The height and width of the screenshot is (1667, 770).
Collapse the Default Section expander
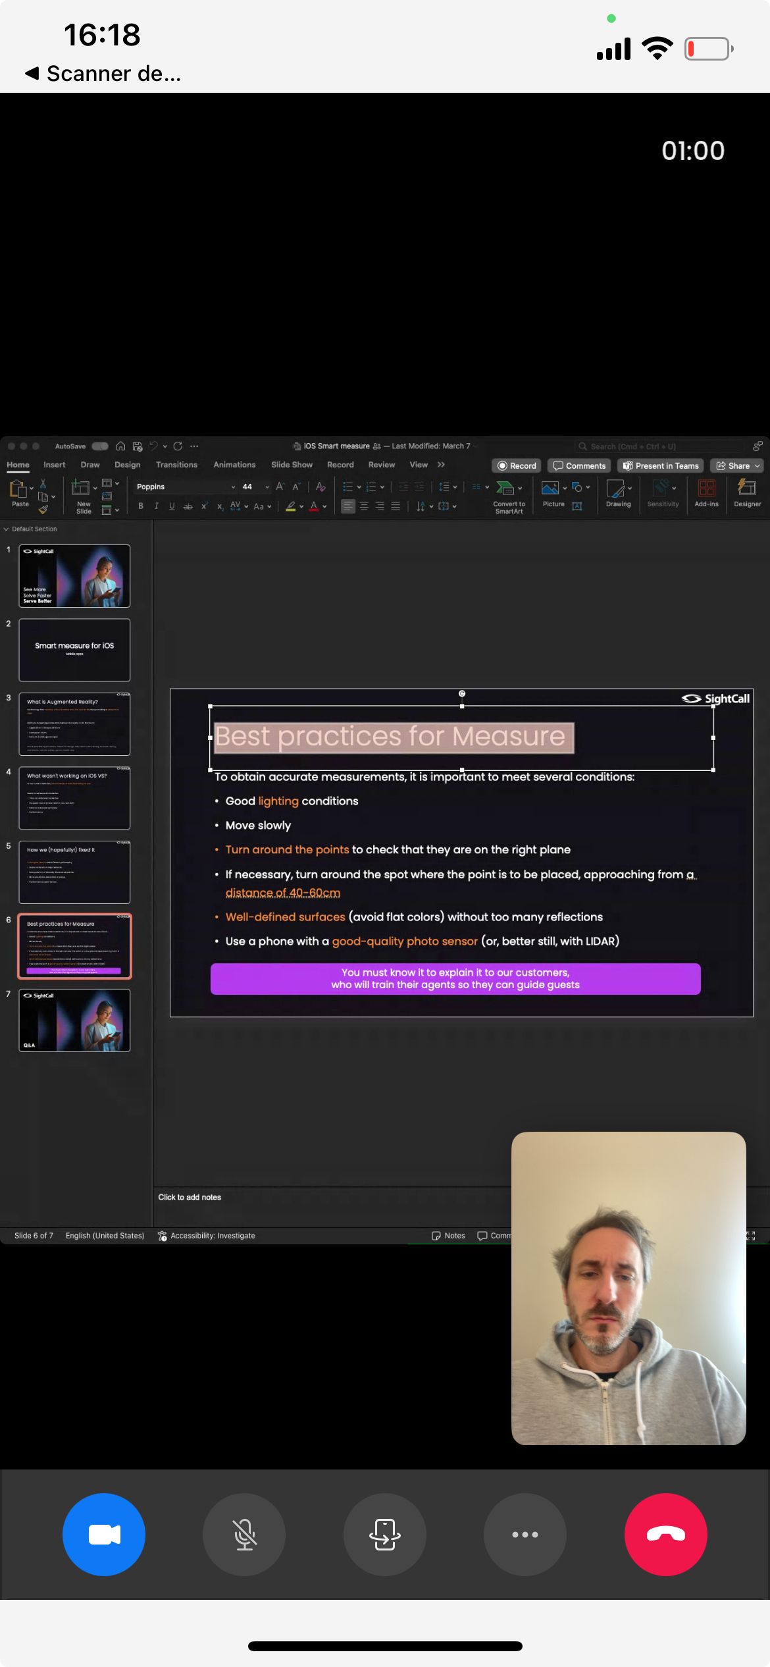(x=7, y=529)
